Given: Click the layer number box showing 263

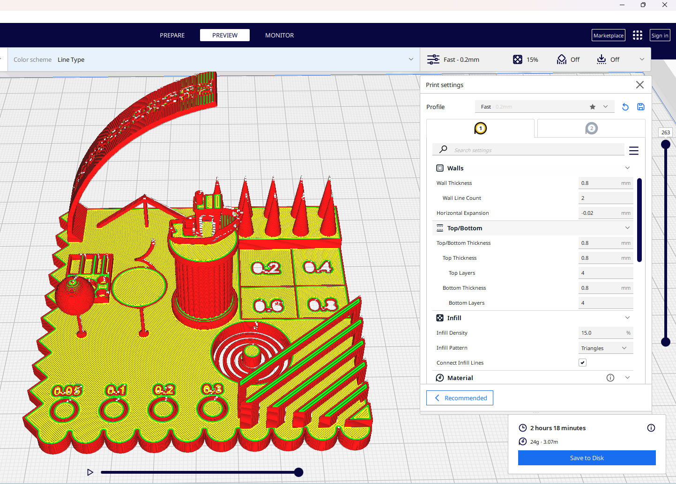Looking at the screenshot, I should click(666, 132).
